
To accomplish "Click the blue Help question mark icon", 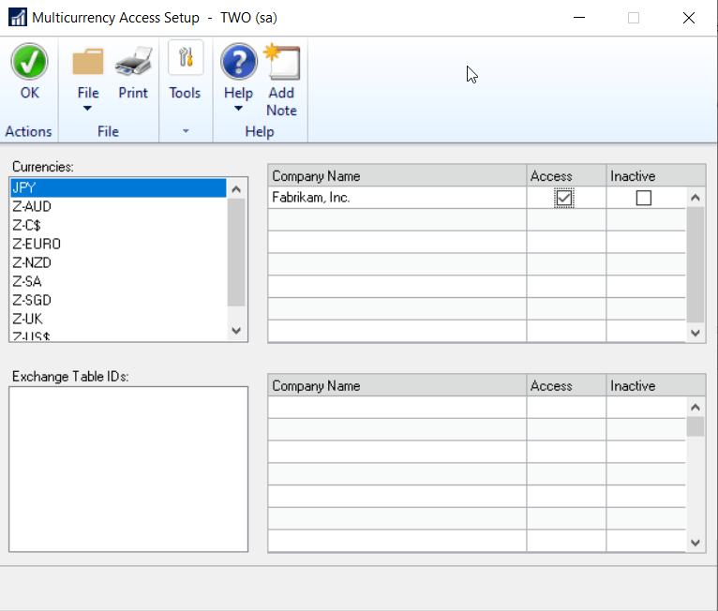I will [238, 62].
